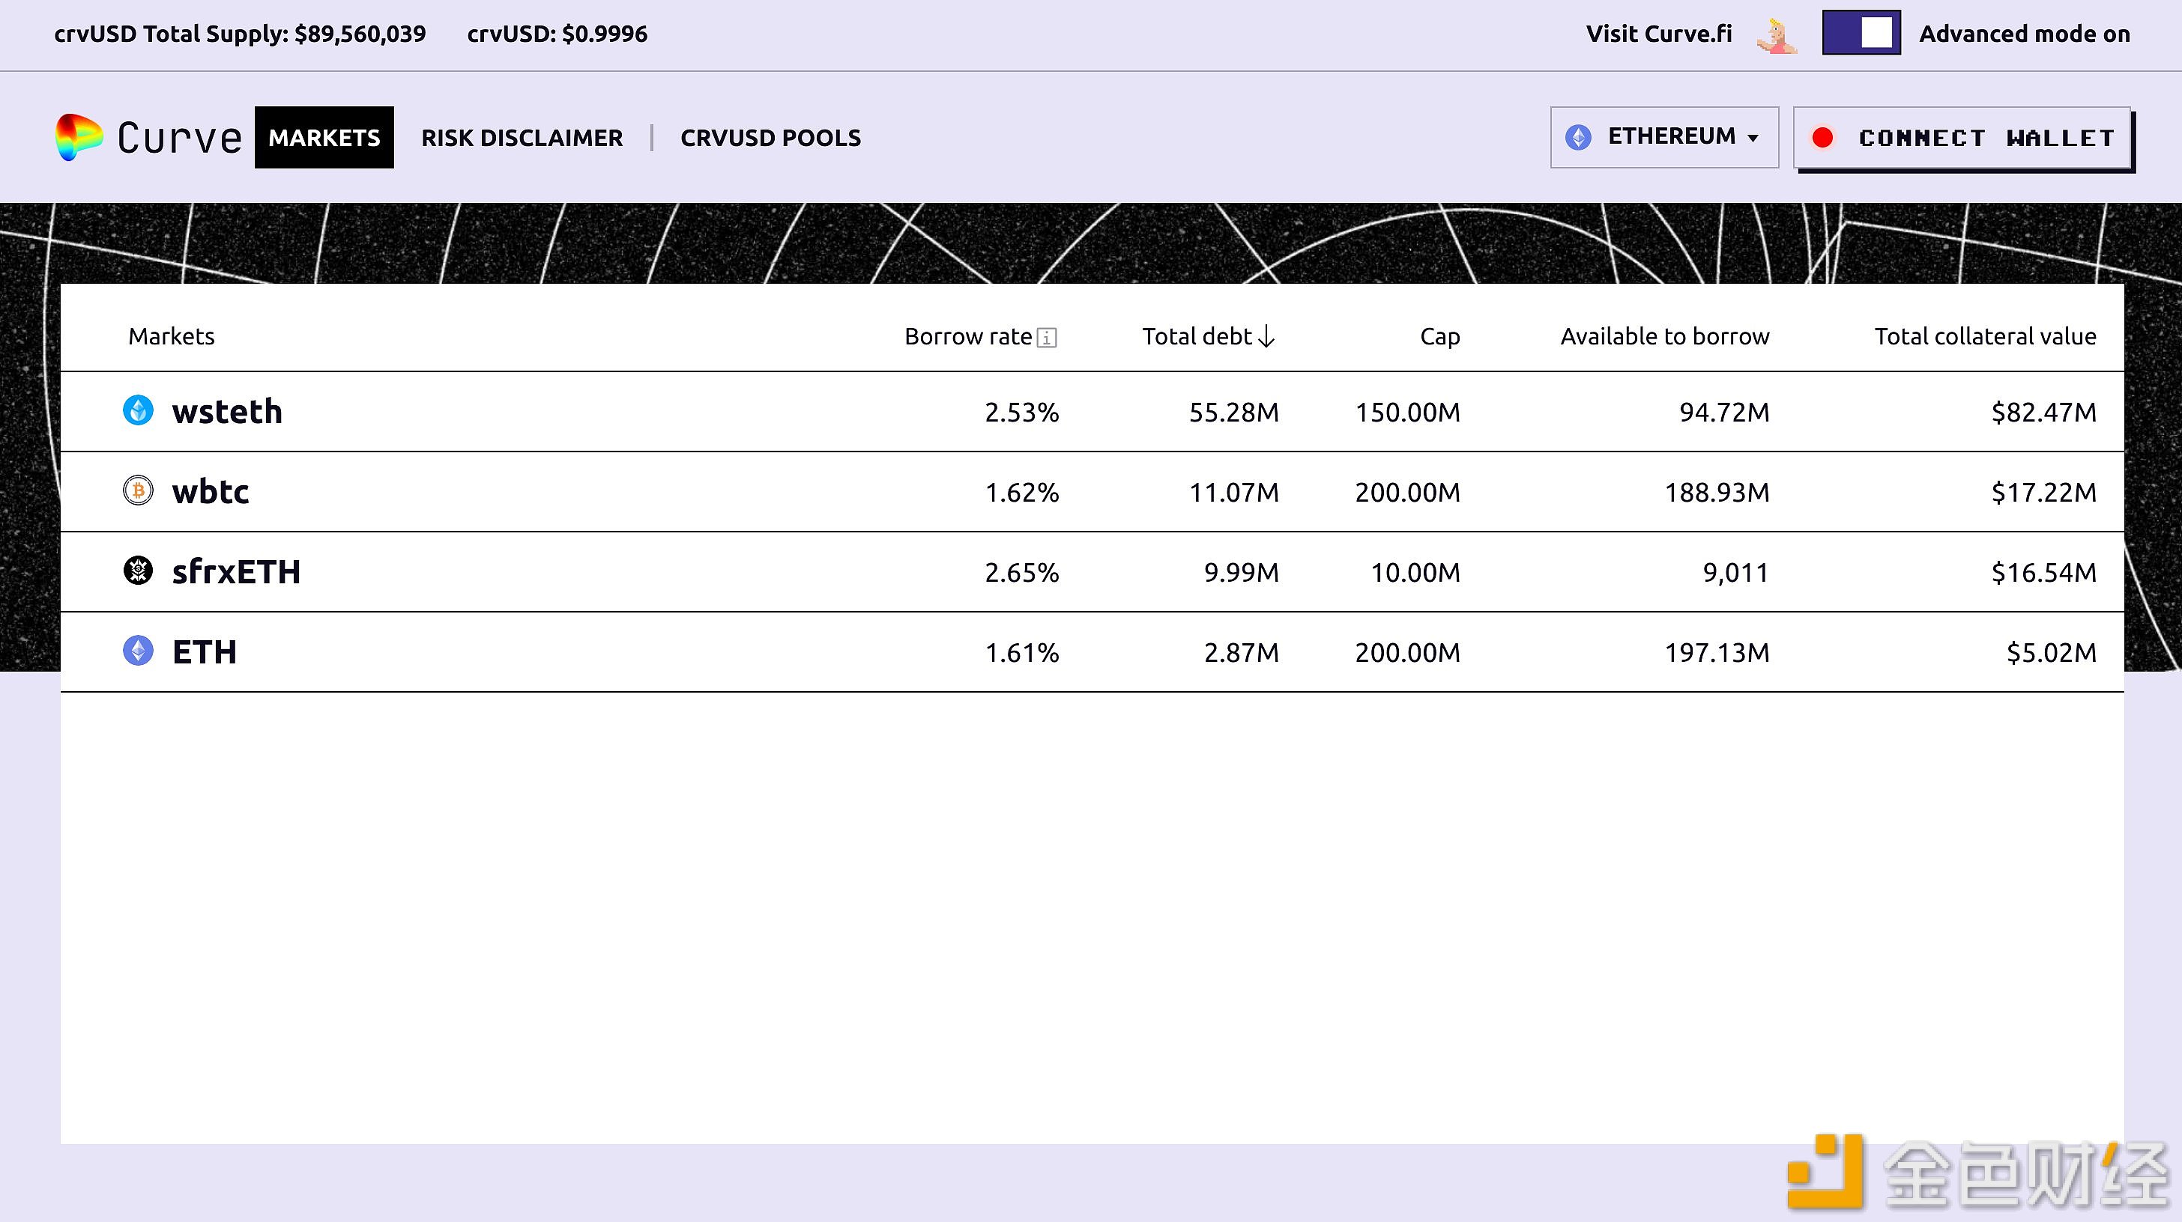The width and height of the screenshot is (2182, 1222).
Task: Sort by Borrow rate column header
Action: (968, 337)
